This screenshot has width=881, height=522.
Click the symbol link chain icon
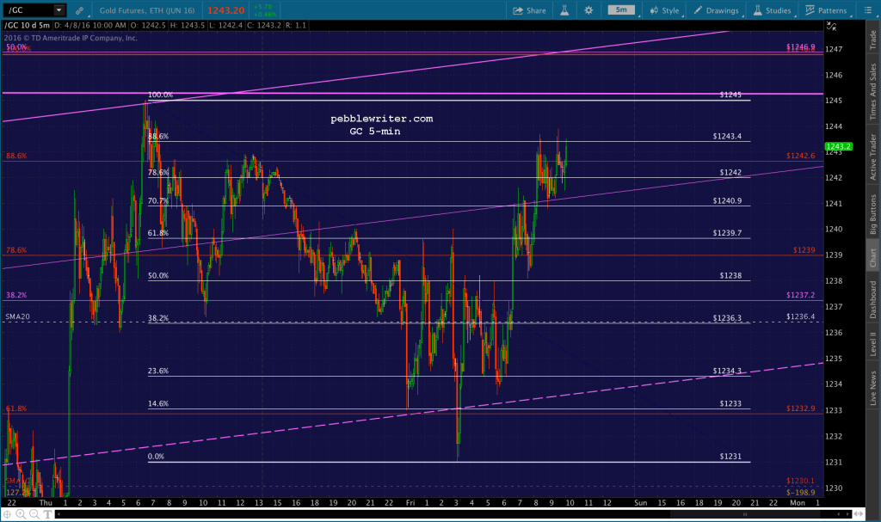80,10
